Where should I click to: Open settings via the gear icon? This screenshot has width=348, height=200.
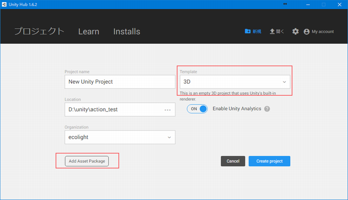[295, 32]
